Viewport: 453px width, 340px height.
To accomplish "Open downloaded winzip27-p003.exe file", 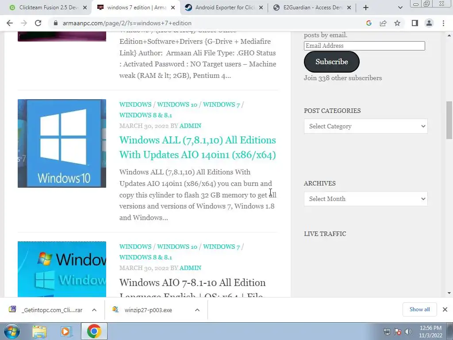I will coord(144,310).
